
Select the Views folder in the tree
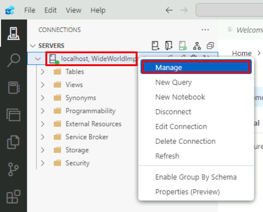click(74, 85)
